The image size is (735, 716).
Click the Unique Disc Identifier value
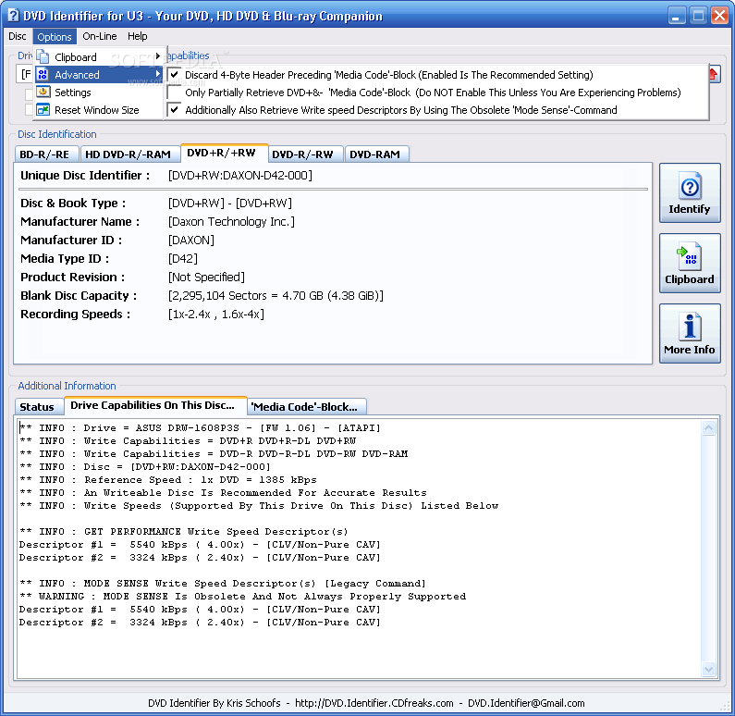point(240,176)
